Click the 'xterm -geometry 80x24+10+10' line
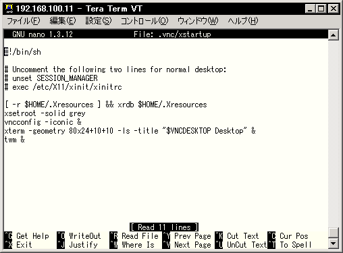Image resolution: width=343 pixels, height=253 pixels. pos(130,131)
